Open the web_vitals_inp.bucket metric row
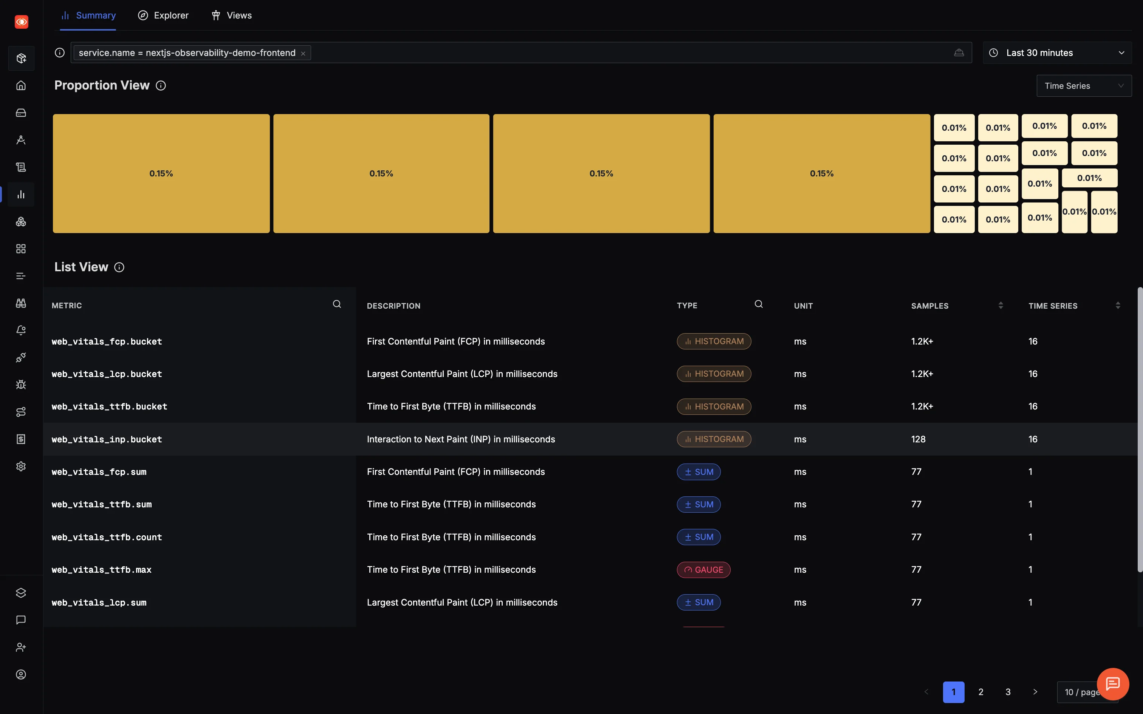This screenshot has height=714, width=1143. pyautogui.click(x=590, y=439)
